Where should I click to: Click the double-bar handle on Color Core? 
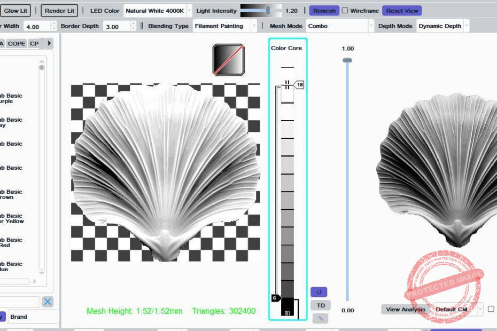point(287,84)
